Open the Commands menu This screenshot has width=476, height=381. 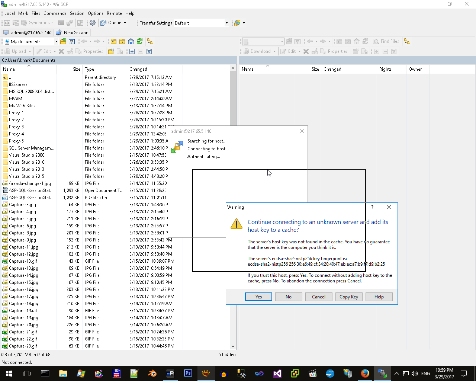point(55,13)
